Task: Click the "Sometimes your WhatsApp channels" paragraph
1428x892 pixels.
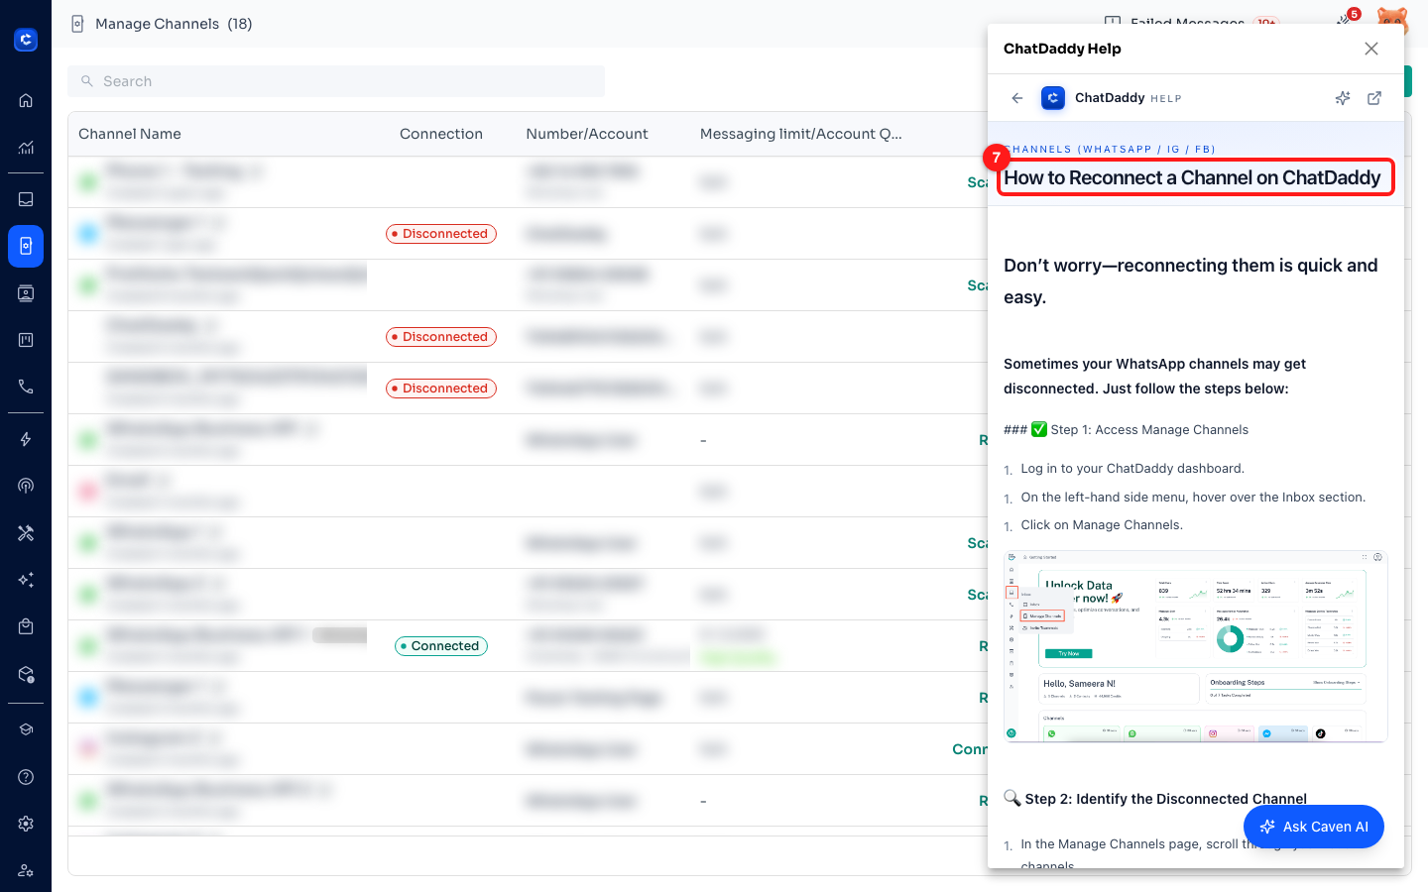Action: (x=1154, y=377)
